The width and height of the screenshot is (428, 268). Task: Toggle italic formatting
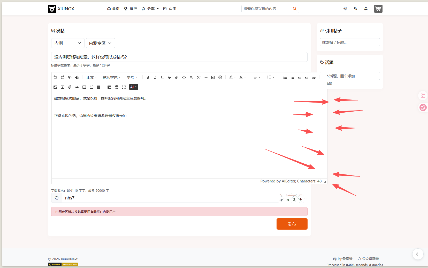(155, 77)
